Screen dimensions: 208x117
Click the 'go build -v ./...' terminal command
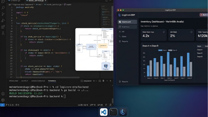tap(76, 90)
